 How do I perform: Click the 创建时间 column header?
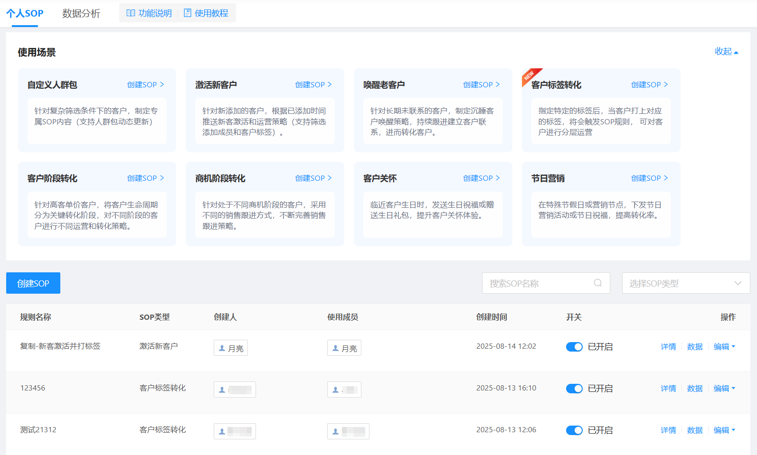(x=492, y=317)
